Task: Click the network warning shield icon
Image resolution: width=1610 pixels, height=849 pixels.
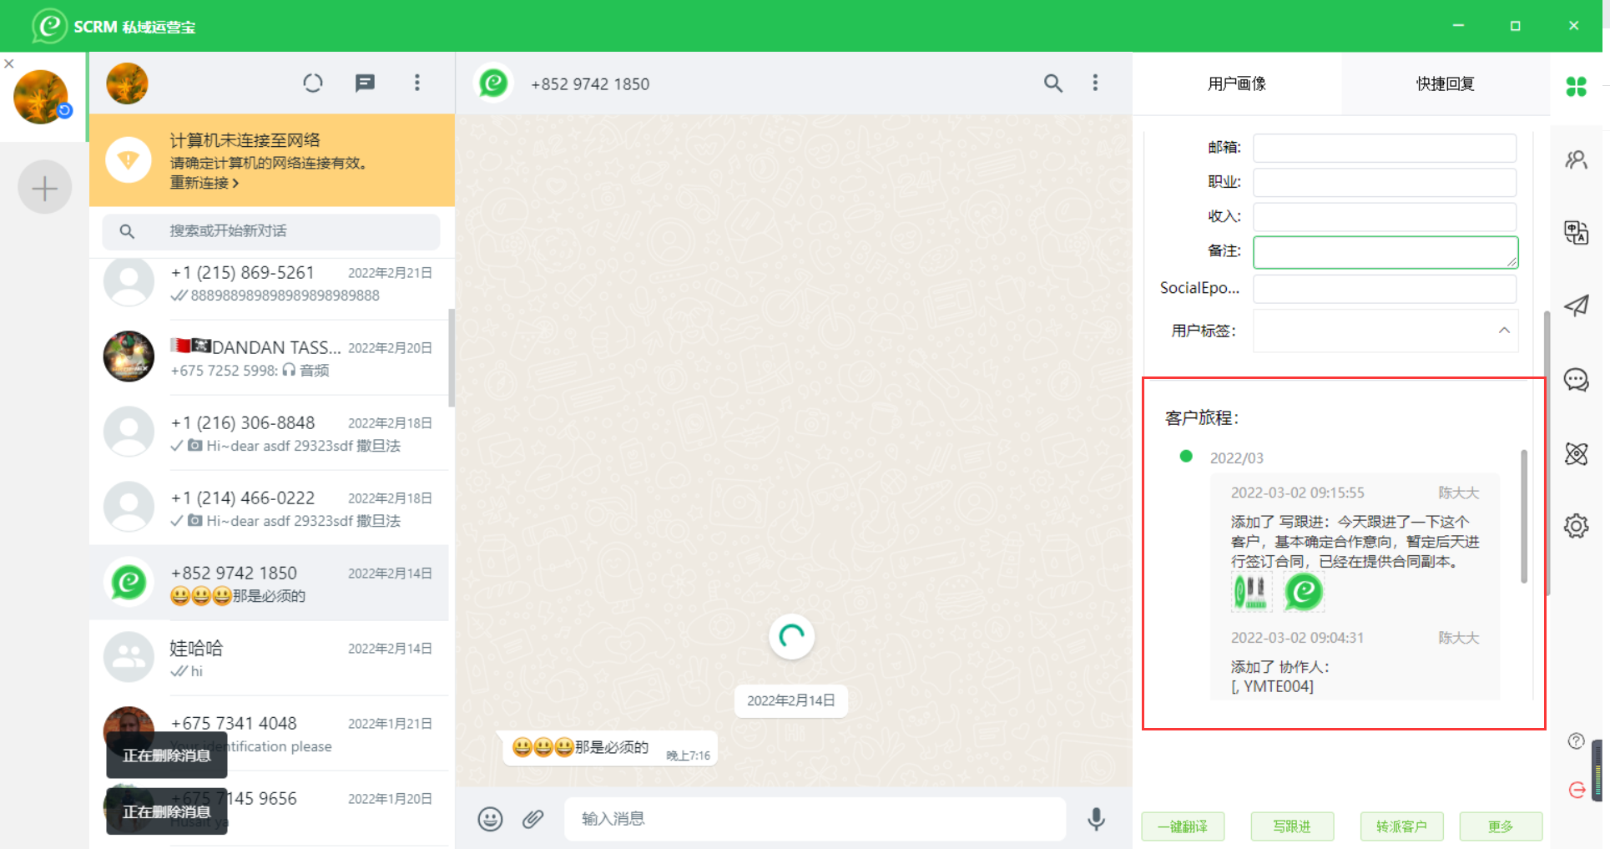Action: point(129,159)
